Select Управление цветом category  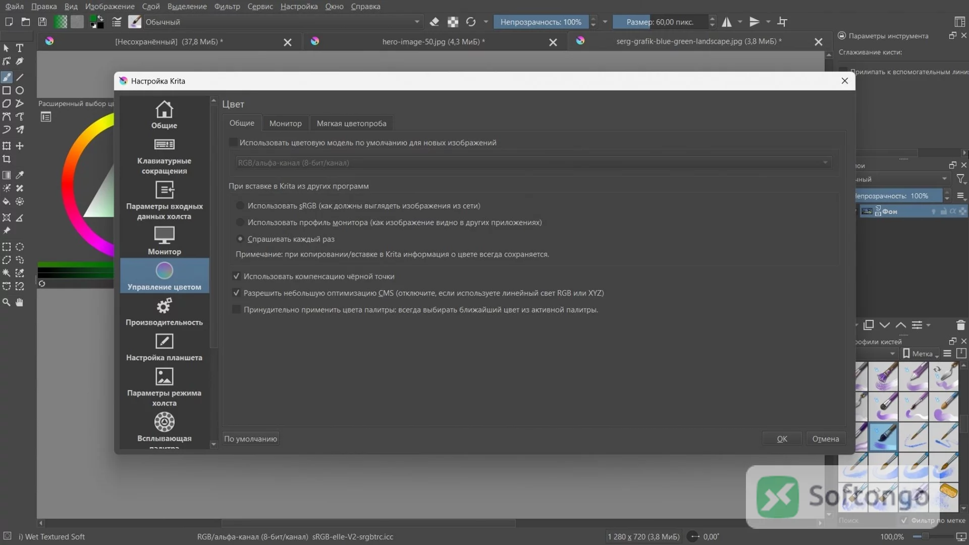point(164,276)
